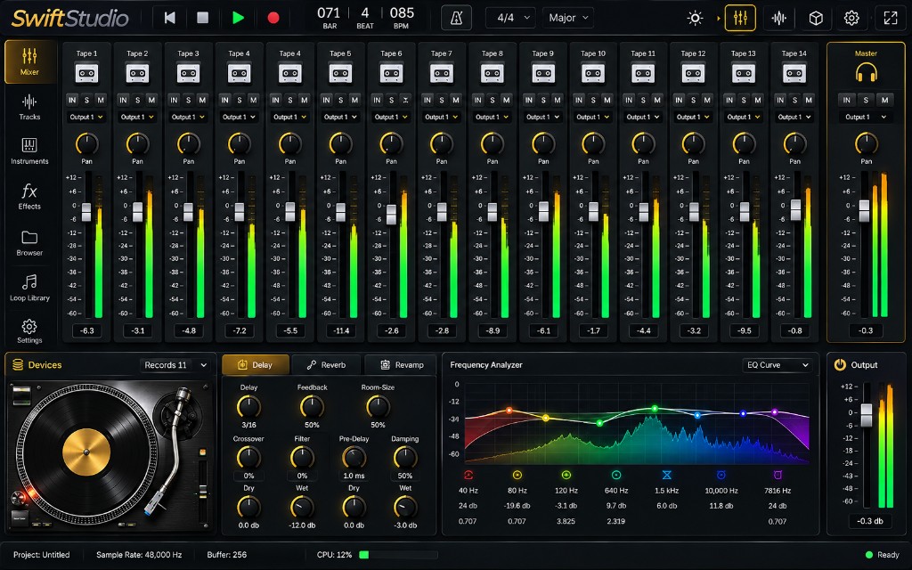Click the Tape 1 level readout -6.3
This screenshot has height=570, width=912.
click(x=86, y=330)
